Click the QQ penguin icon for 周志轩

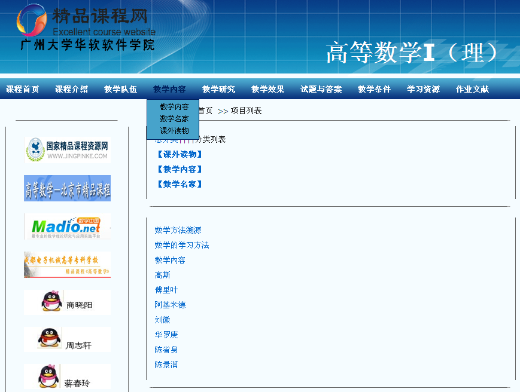pos(50,339)
